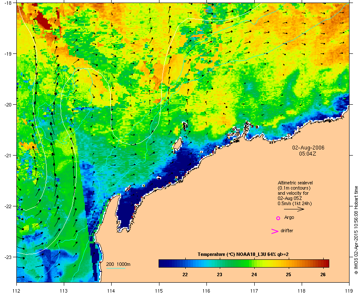Click the longitude axis label 116
Image resolution: width=362 pixels, height=293 pixels.
[x=206, y=290]
